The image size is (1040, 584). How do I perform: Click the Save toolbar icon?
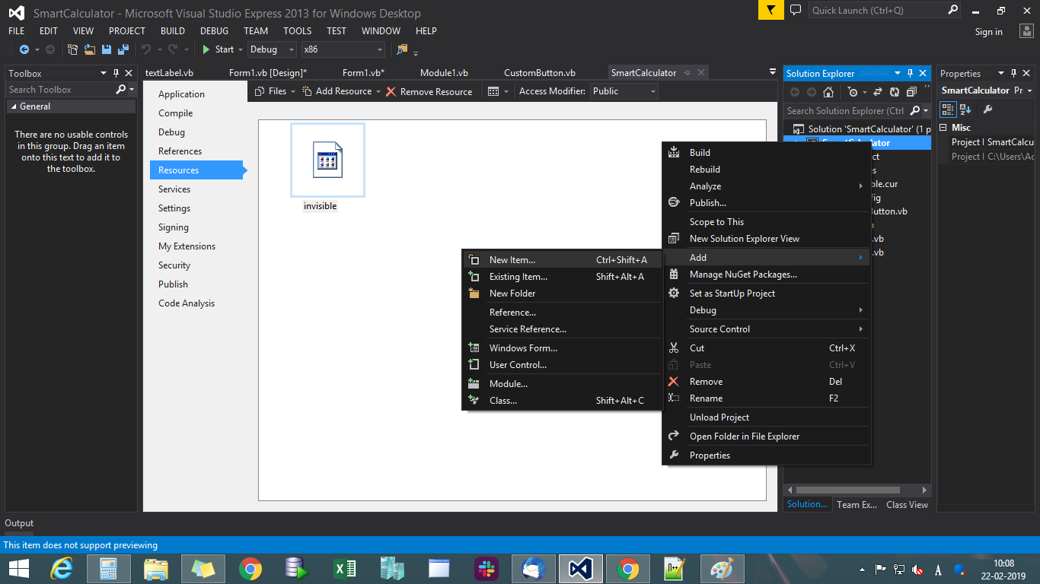107,49
